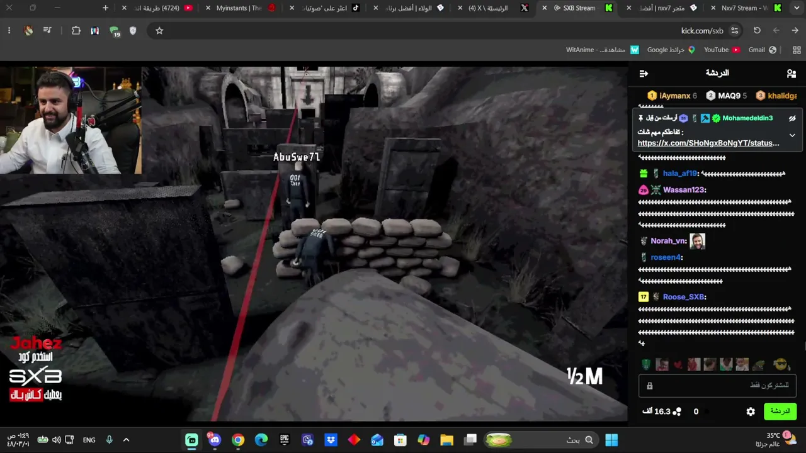The width and height of the screenshot is (806, 453).
Task: Open the chat users list icon
Action: (792, 74)
